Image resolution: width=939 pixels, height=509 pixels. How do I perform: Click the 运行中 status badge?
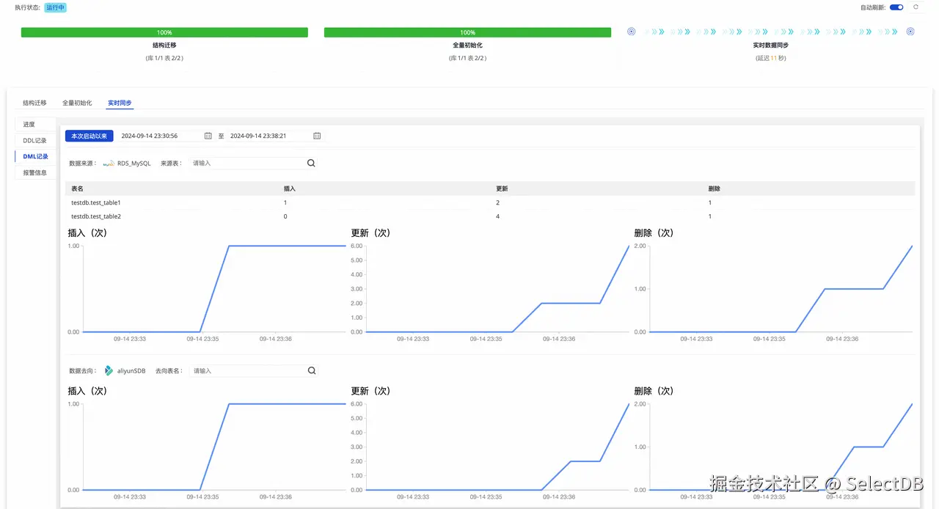pos(55,7)
